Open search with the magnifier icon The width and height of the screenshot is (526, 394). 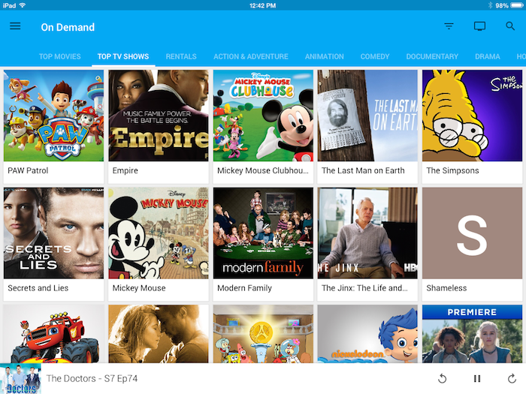point(510,26)
